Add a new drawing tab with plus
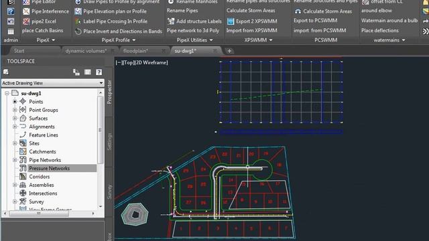Image resolution: width=429 pixels, height=241 pixels. [229, 51]
